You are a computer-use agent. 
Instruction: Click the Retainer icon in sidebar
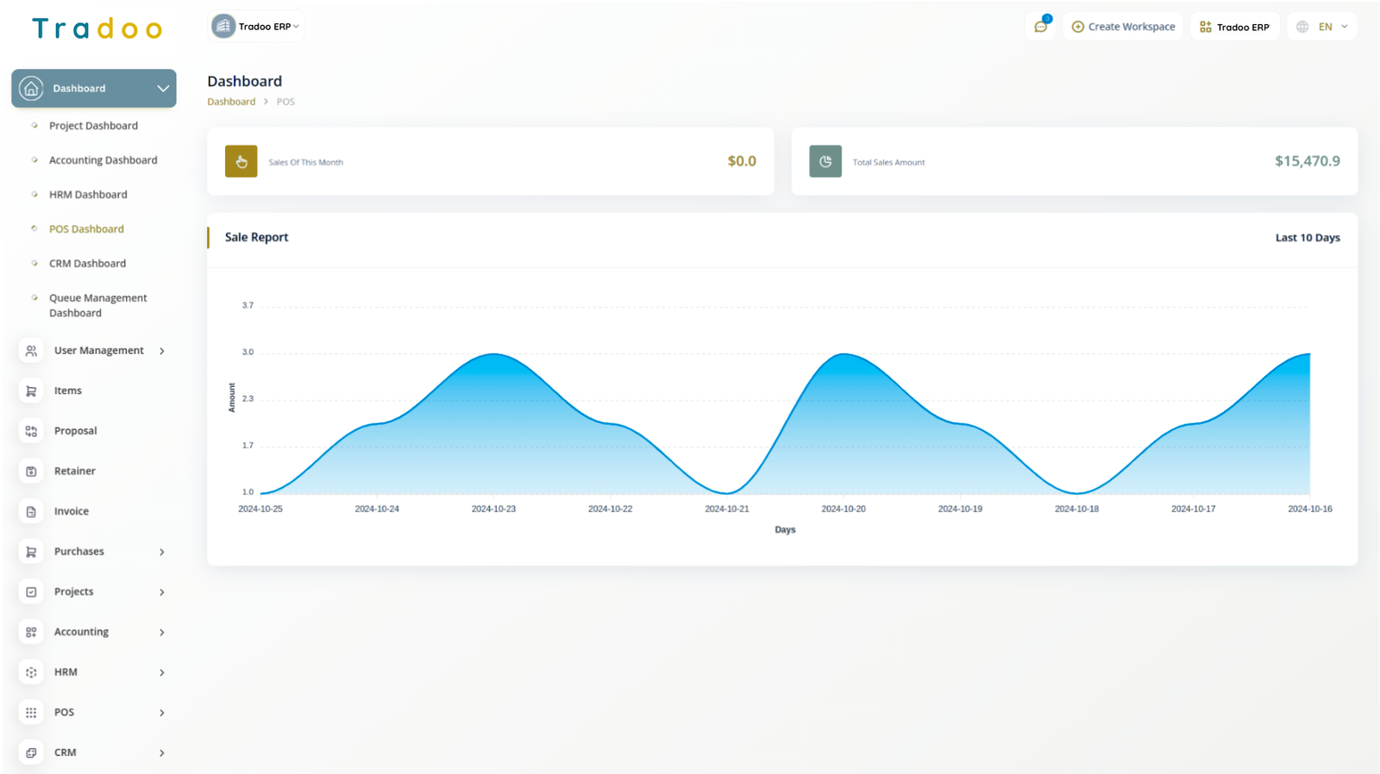31,471
